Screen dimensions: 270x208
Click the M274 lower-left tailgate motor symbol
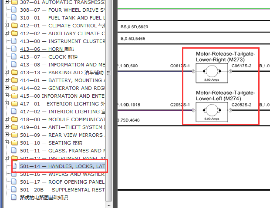tap(212, 112)
